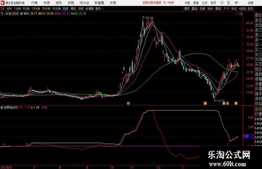The image size is (262, 169).
Task: Open the 功能 menu
Action: (187, 3)
